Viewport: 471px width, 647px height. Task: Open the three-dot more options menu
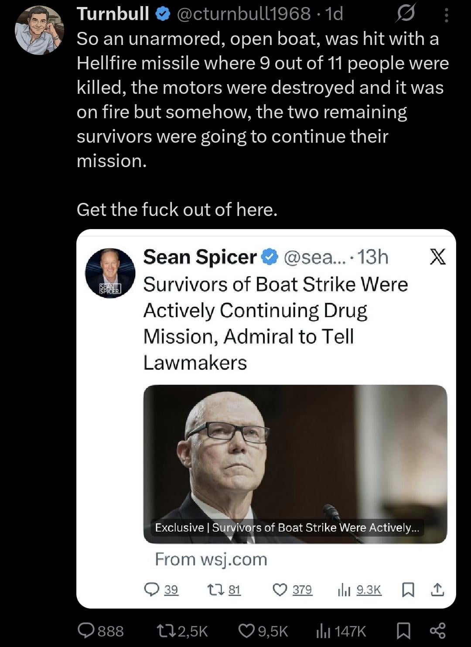[x=446, y=15]
